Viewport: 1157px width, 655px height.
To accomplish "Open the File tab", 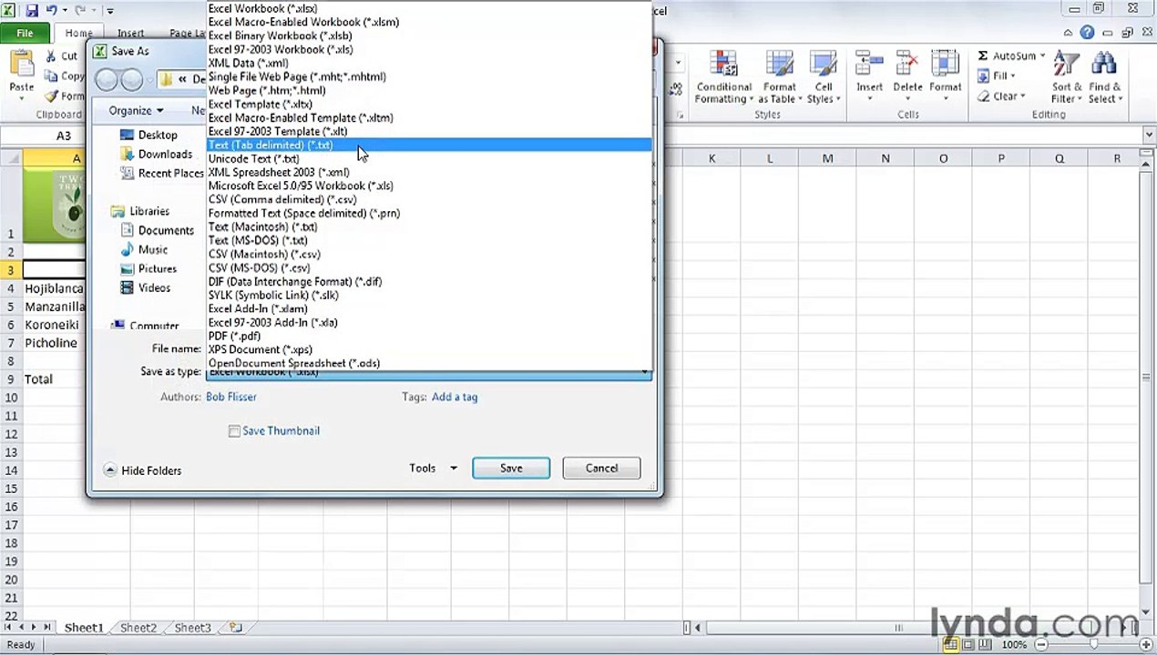I will coord(25,33).
